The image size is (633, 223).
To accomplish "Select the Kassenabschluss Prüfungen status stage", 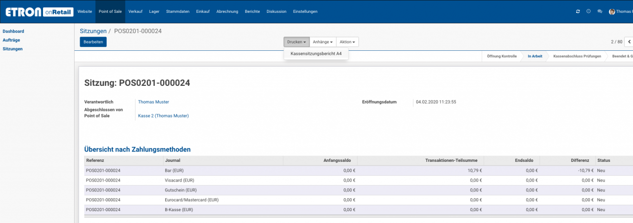I will click(x=577, y=56).
